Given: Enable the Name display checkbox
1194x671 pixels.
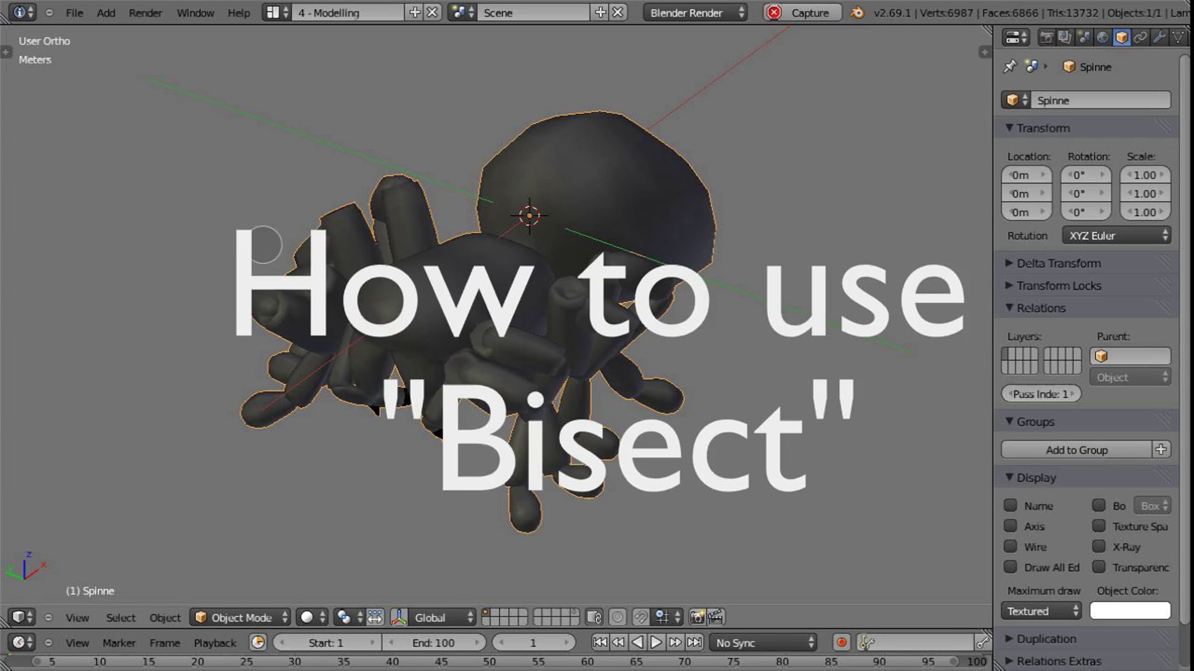Looking at the screenshot, I should [1010, 505].
